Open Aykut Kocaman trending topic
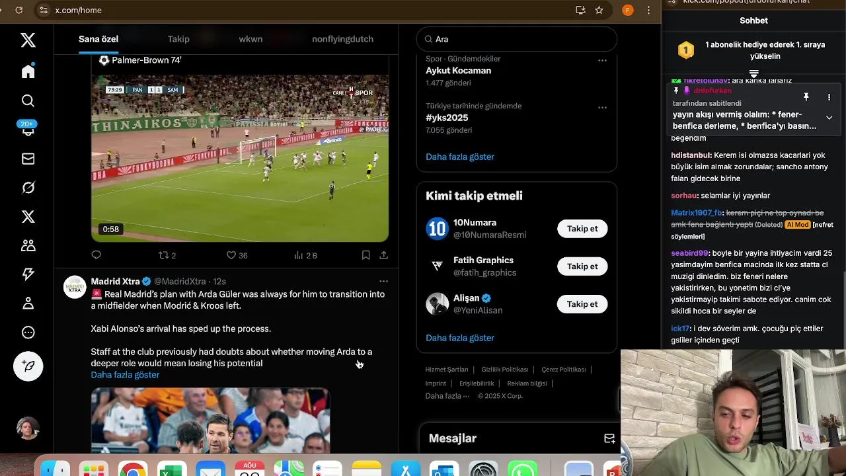This screenshot has height=476, width=846. 458,71
